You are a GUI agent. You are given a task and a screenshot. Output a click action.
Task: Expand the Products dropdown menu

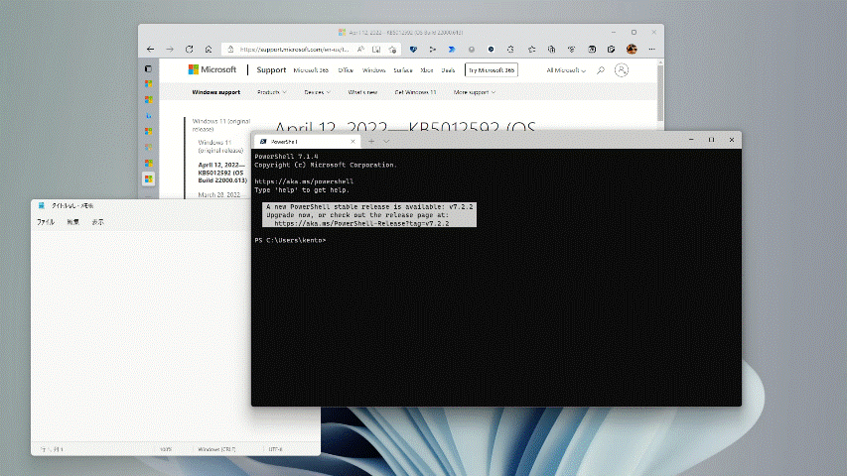[x=271, y=92]
